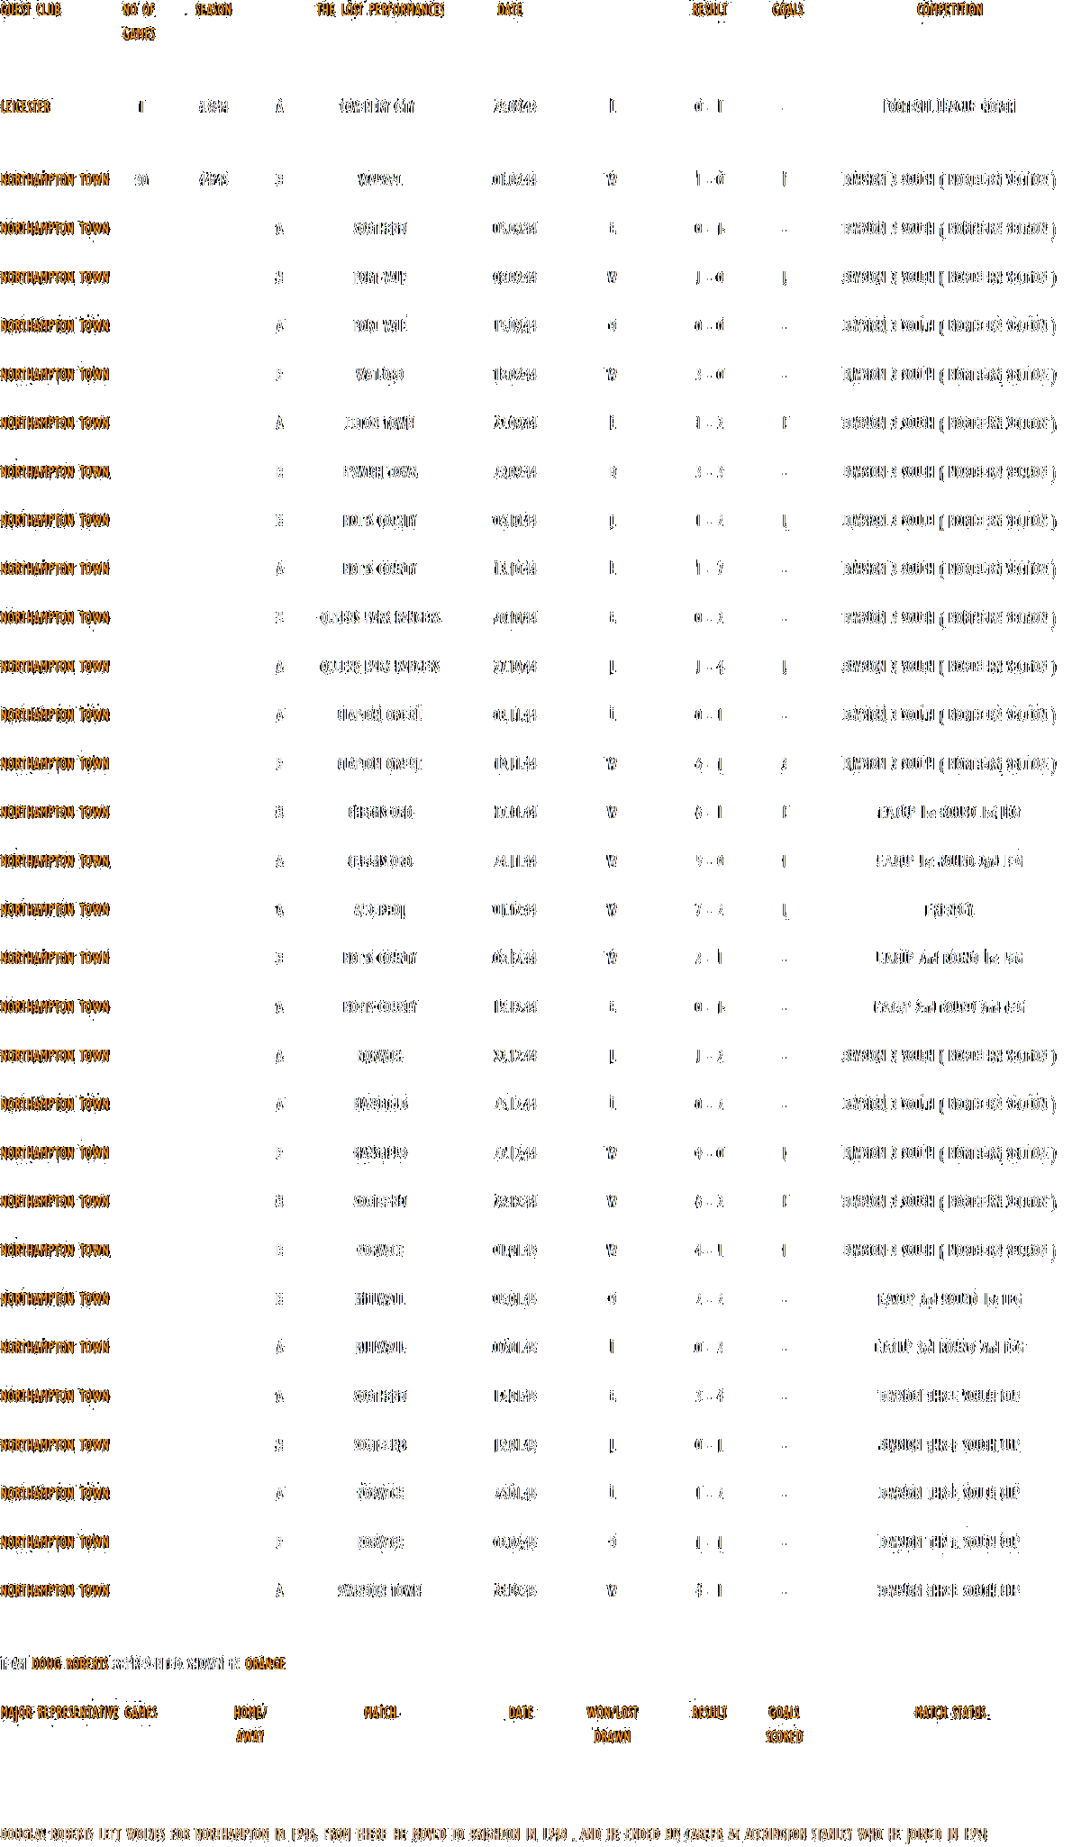Select the Alderhot friendly opponent
Screen dimensions: 1072x1847
(x=379, y=910)
